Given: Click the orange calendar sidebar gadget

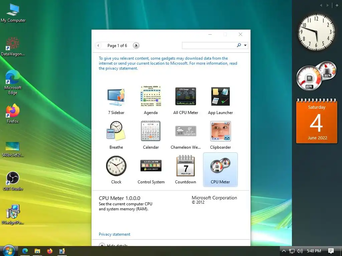Looking at the screenshot, I should pyautogui.click(x=317, y=121).
